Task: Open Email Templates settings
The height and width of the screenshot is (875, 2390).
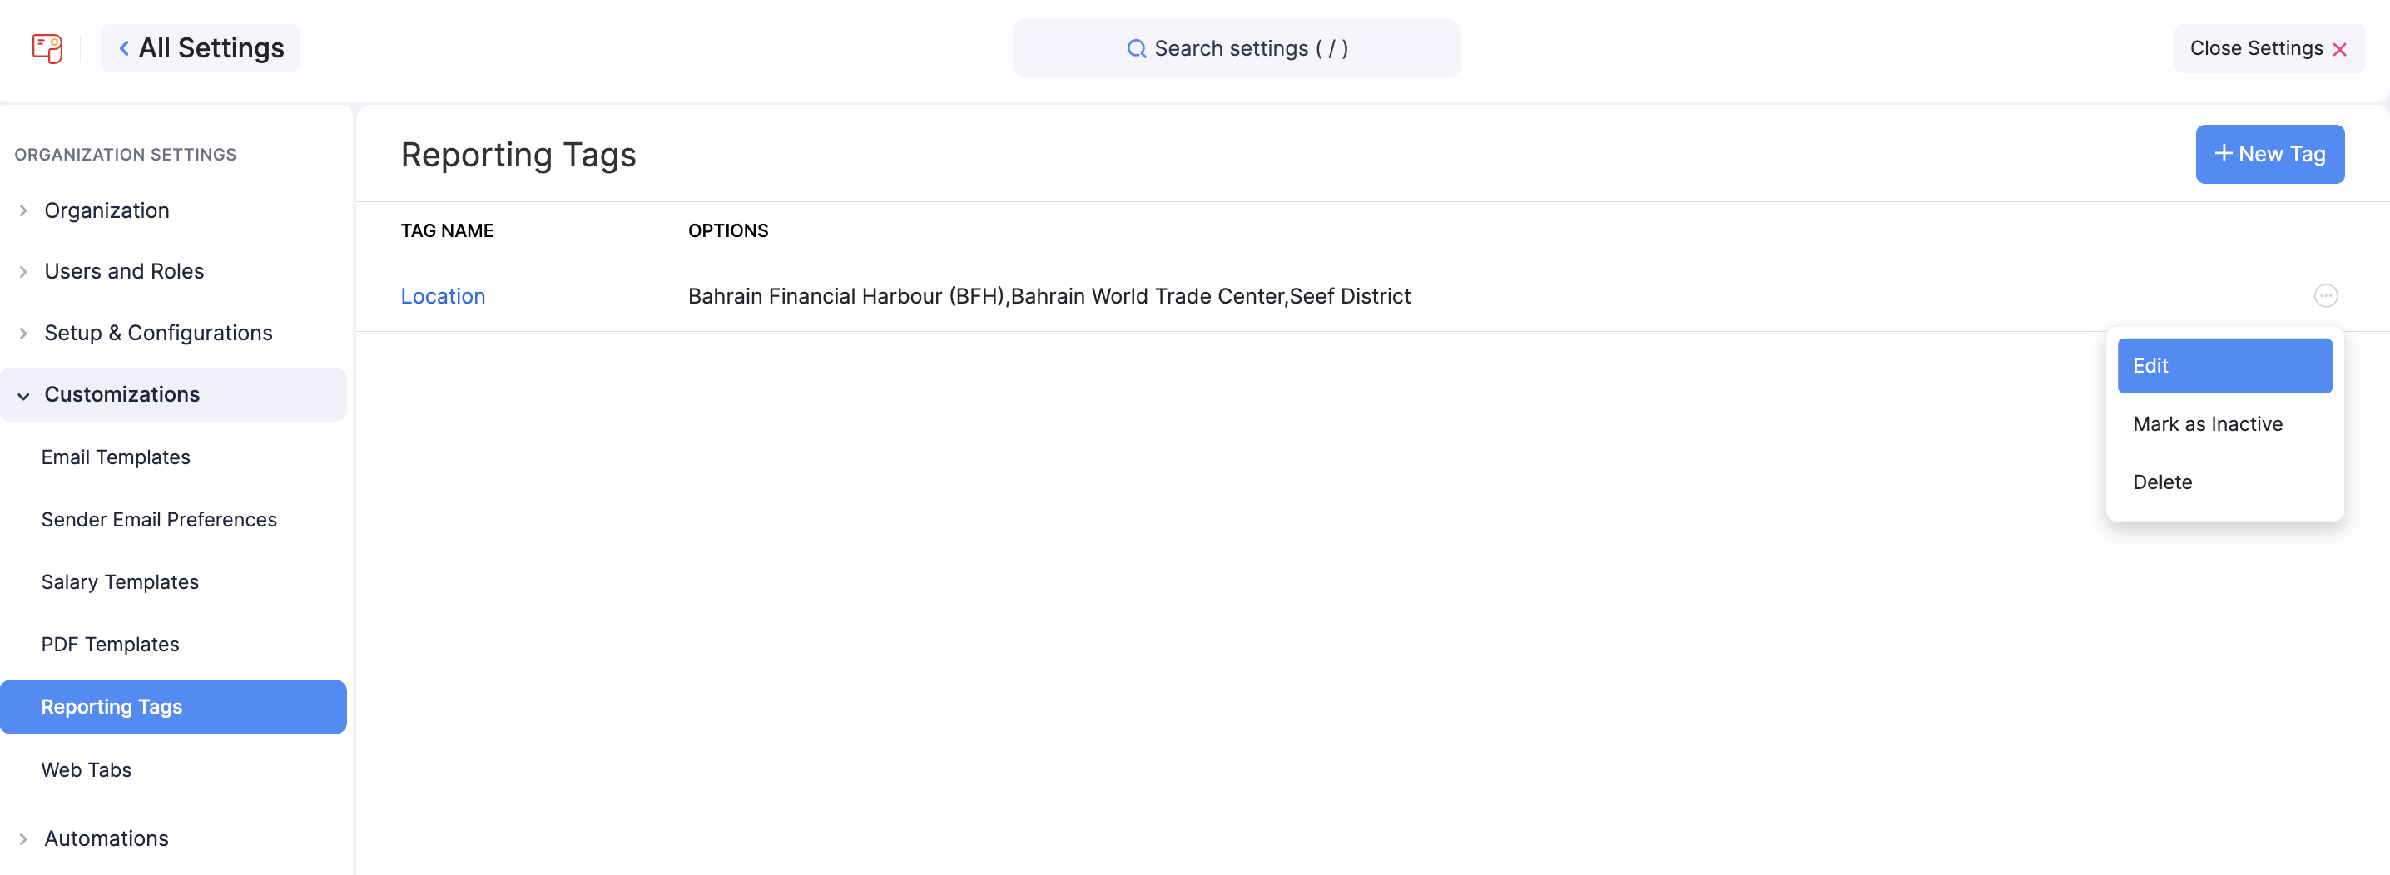Action: click(115, 458)
